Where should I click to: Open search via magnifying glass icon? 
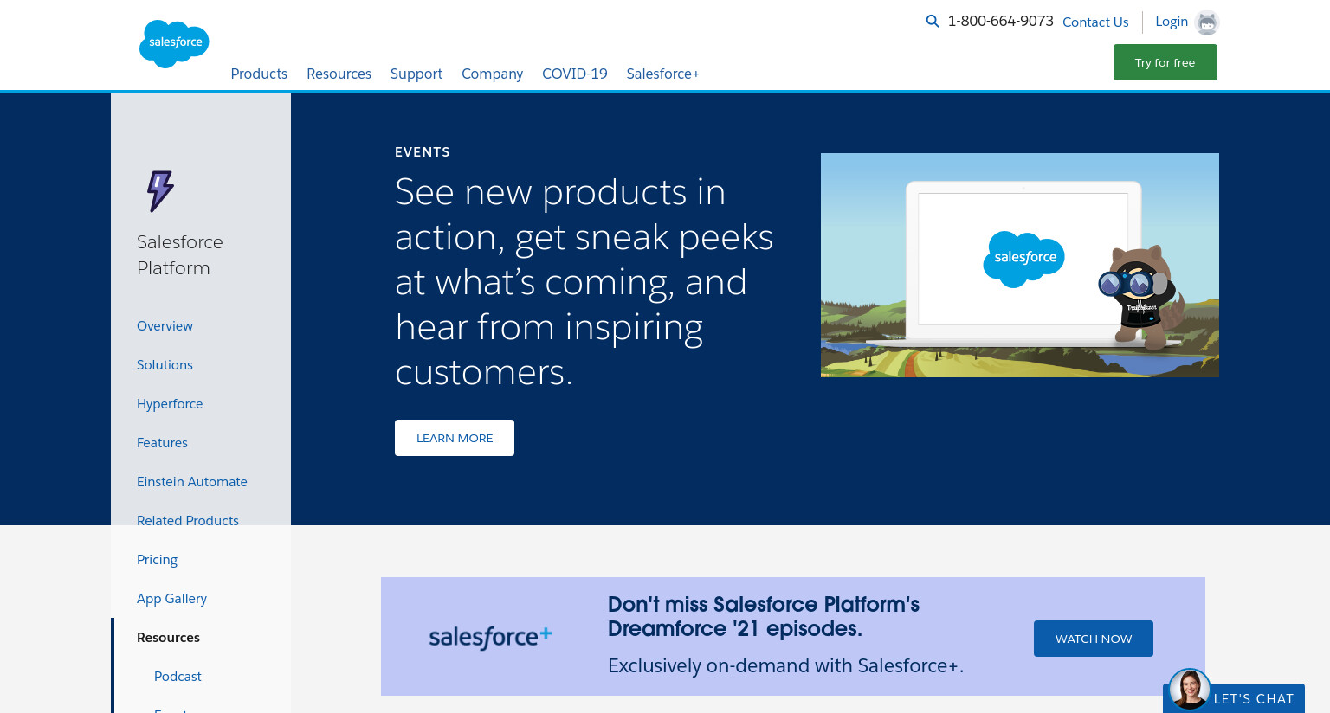click(933, 21)
